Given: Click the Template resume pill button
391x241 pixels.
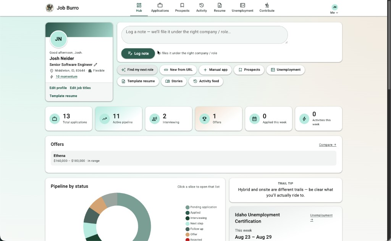Looking at the screenshot, I should 138,81.
